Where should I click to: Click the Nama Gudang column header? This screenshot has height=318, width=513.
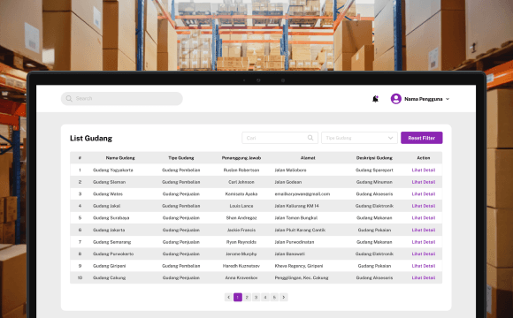[x=120, y=158]
